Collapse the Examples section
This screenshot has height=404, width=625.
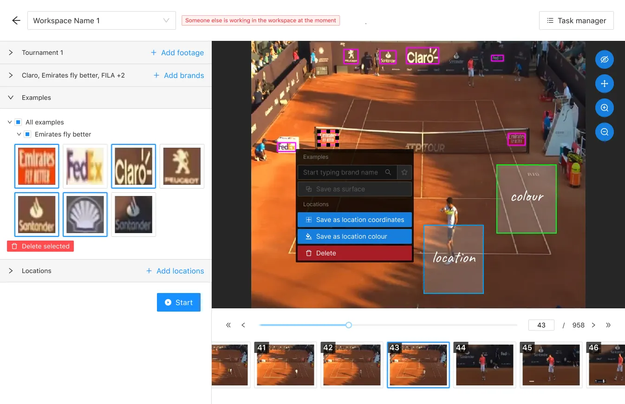tap(11, 98)
